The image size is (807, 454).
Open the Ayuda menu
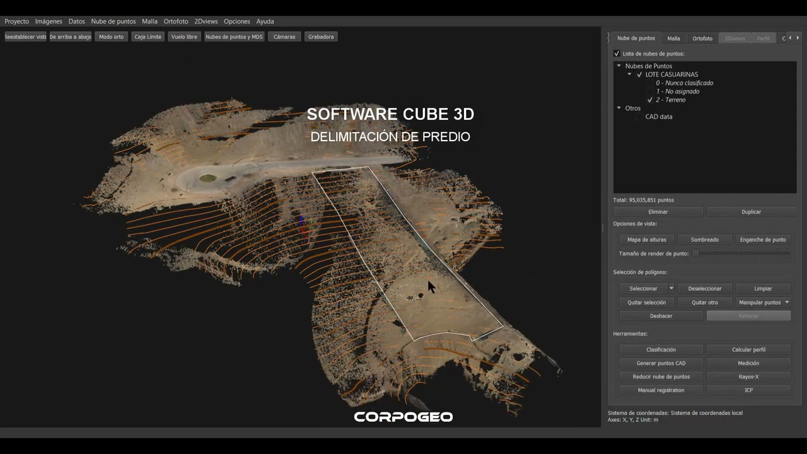point(265,21)
